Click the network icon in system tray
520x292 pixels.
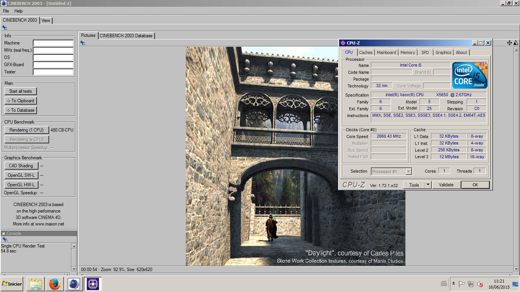[x=471, y=284]
